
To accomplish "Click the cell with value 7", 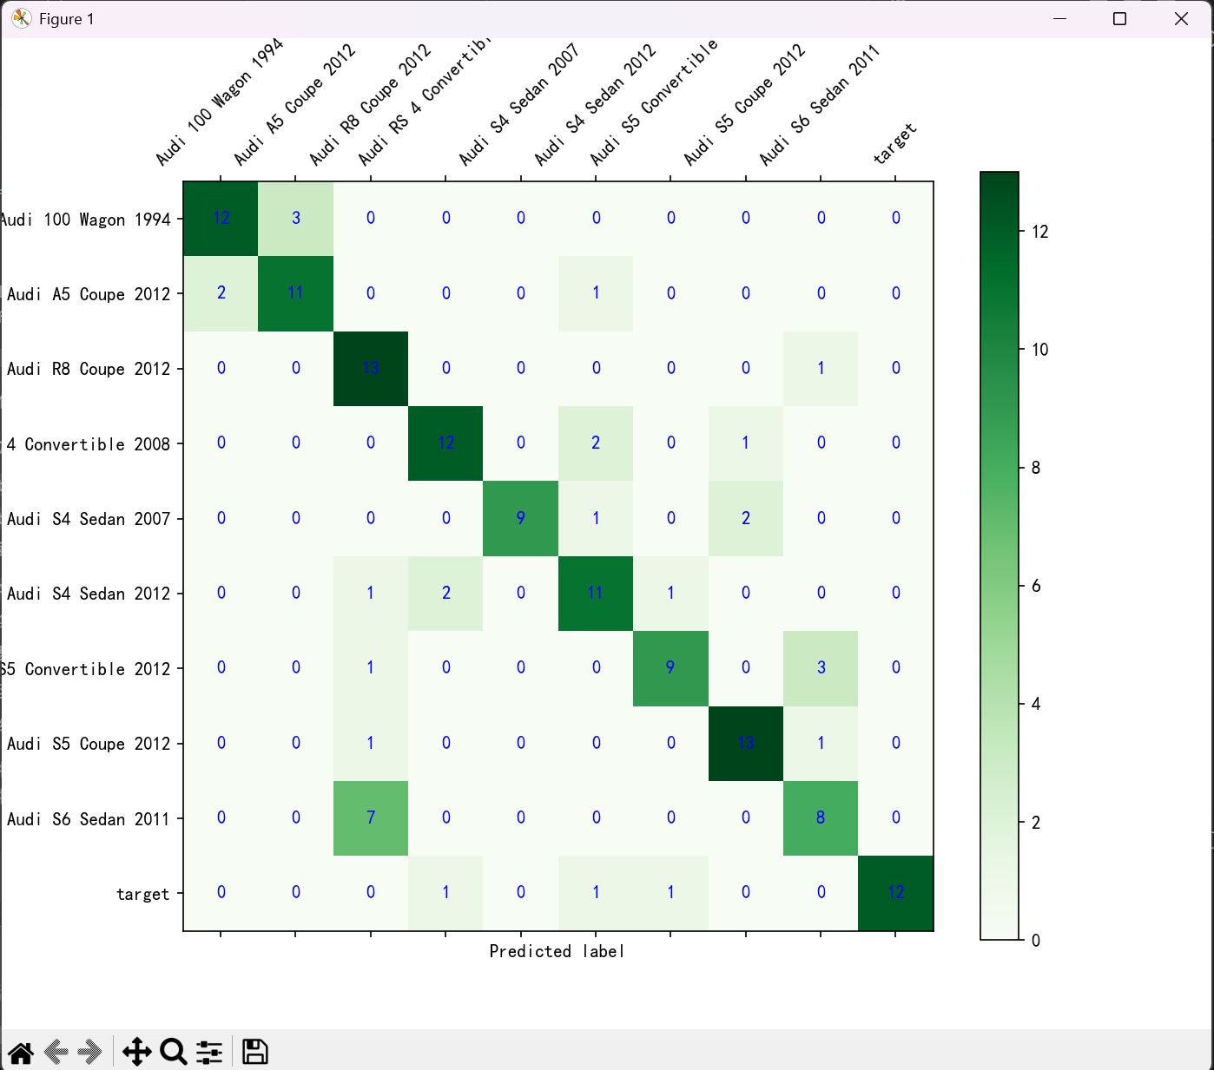I will tap(371, 817).
